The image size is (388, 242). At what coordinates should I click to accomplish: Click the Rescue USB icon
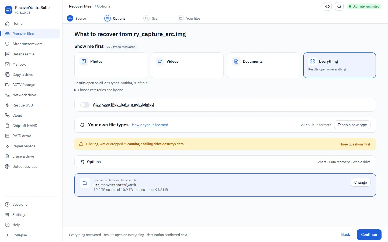click(x=7, y=105)
